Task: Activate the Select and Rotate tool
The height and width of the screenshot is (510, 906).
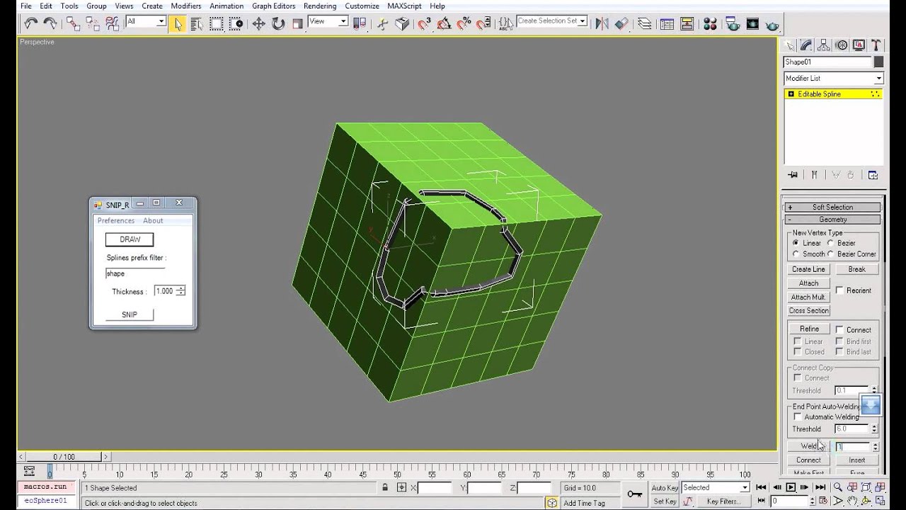Action: click(278, 23)
